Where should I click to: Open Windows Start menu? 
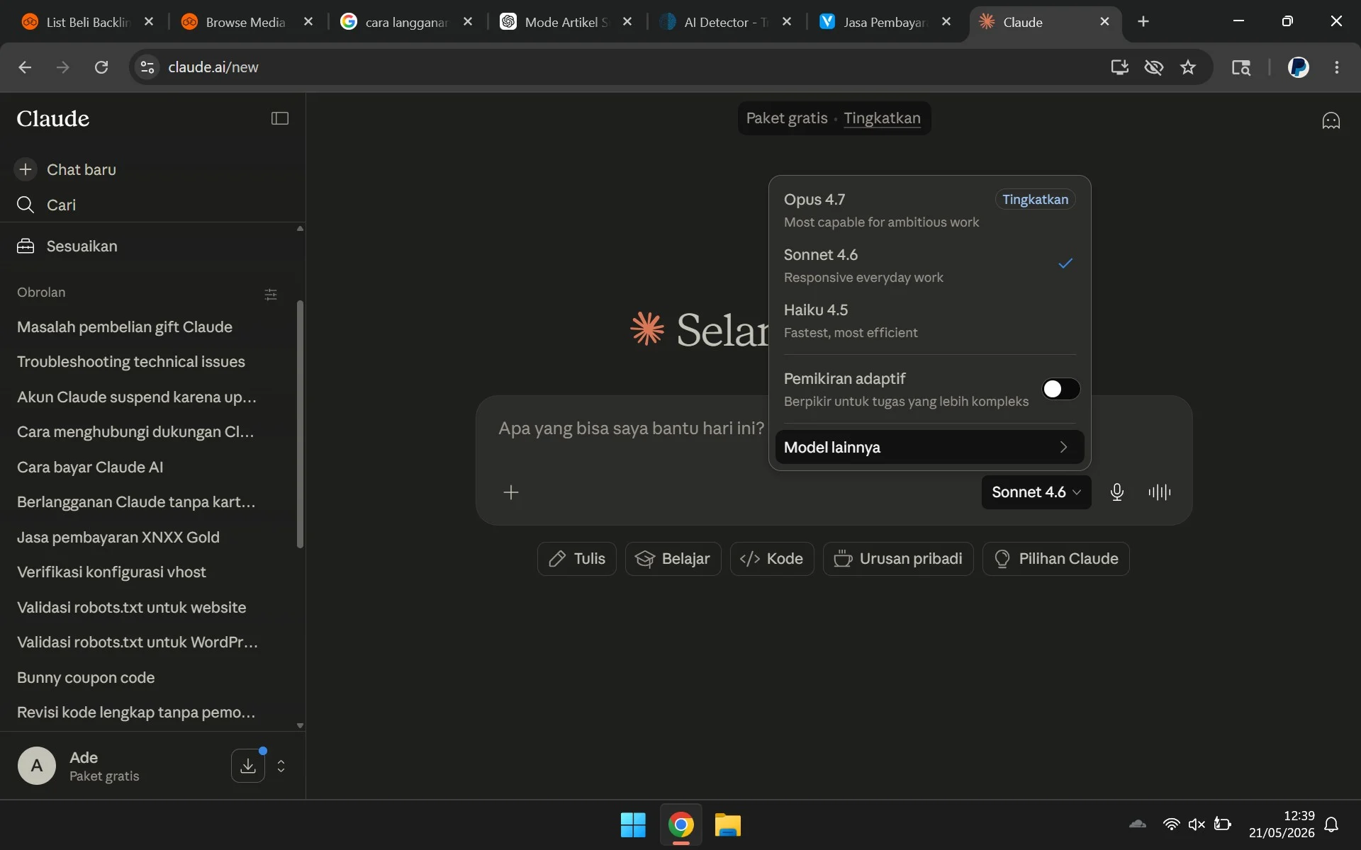click(633, 825)
